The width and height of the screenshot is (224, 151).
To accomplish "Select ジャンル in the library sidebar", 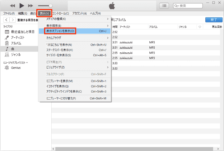I will (x=16, y=55).
